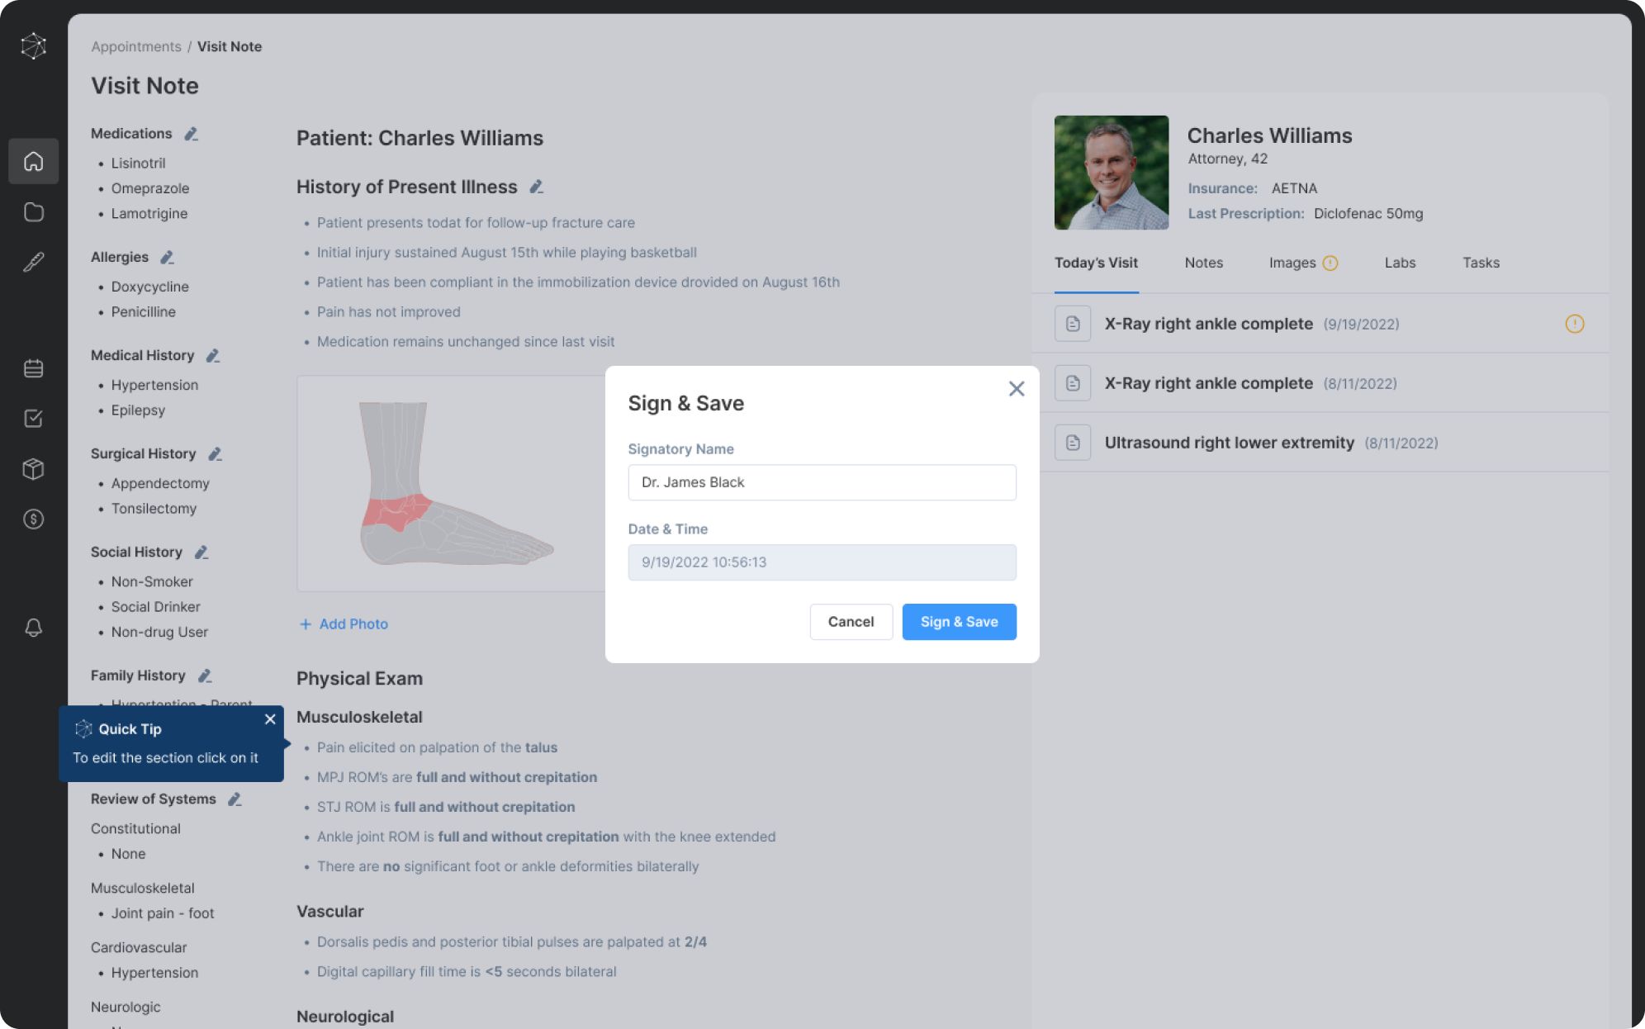Click the pencil icon beside Surgical History
The width and height of the screenshot is (1645, 1029).
215,453
